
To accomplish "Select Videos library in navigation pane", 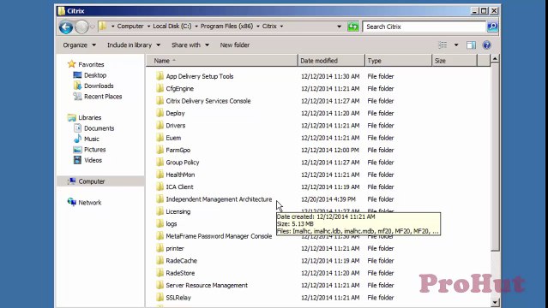I will pos(93,161).
